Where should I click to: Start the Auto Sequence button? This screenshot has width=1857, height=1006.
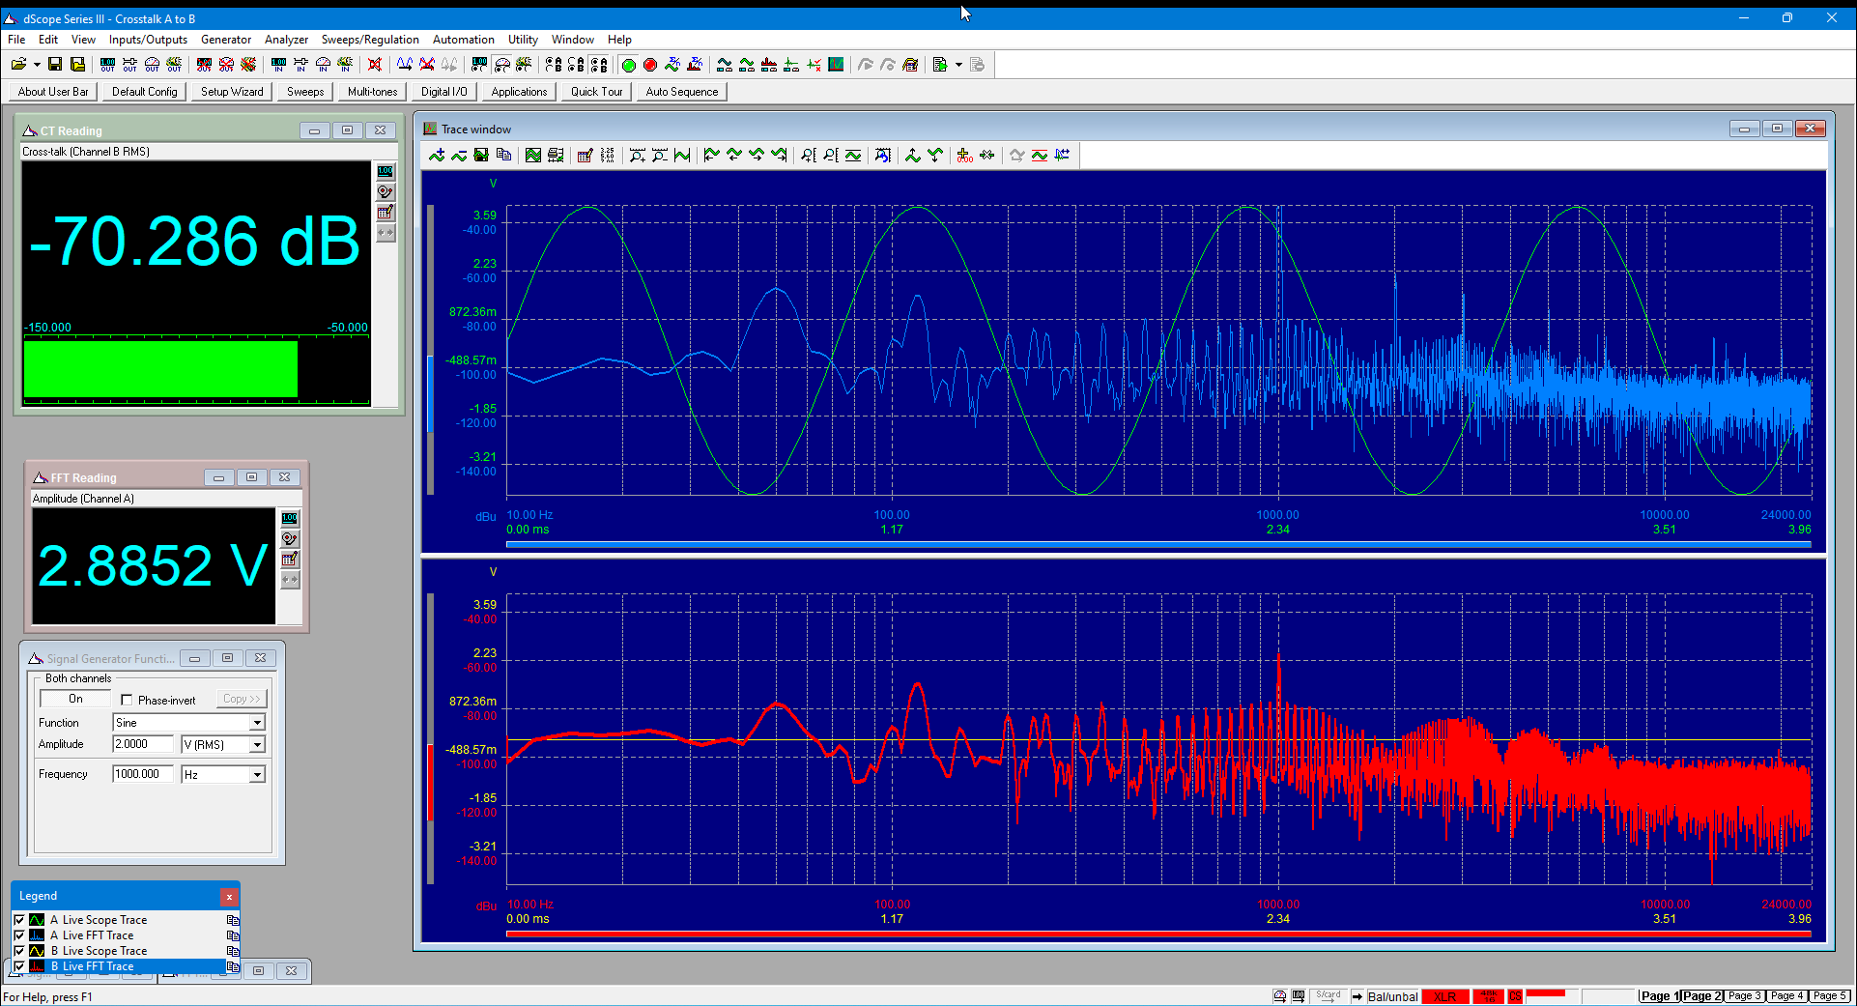(x=682, y=92)
